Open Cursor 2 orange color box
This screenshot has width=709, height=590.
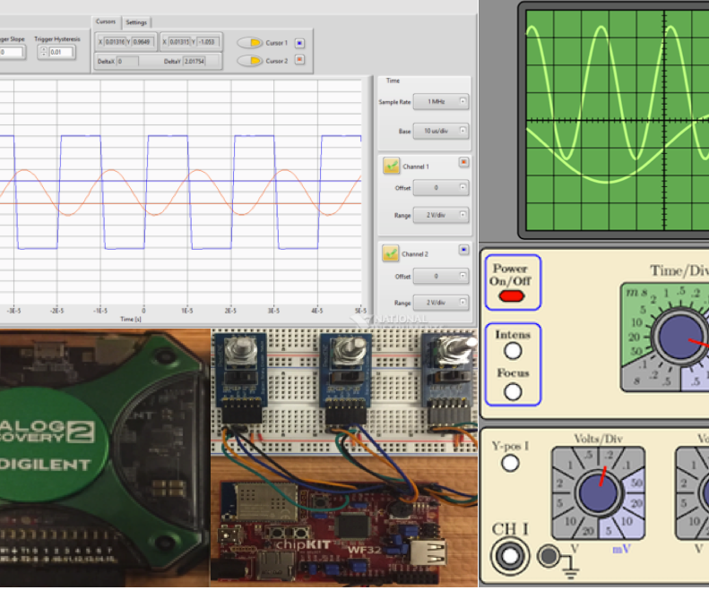(299, 60)
